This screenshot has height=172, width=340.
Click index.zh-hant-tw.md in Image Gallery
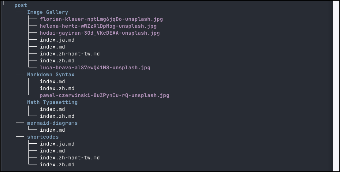70,54
